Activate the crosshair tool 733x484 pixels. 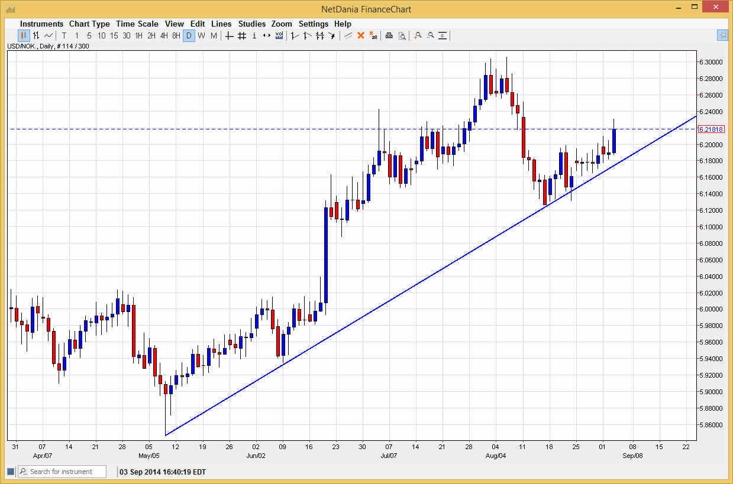[x=228, y=36]
